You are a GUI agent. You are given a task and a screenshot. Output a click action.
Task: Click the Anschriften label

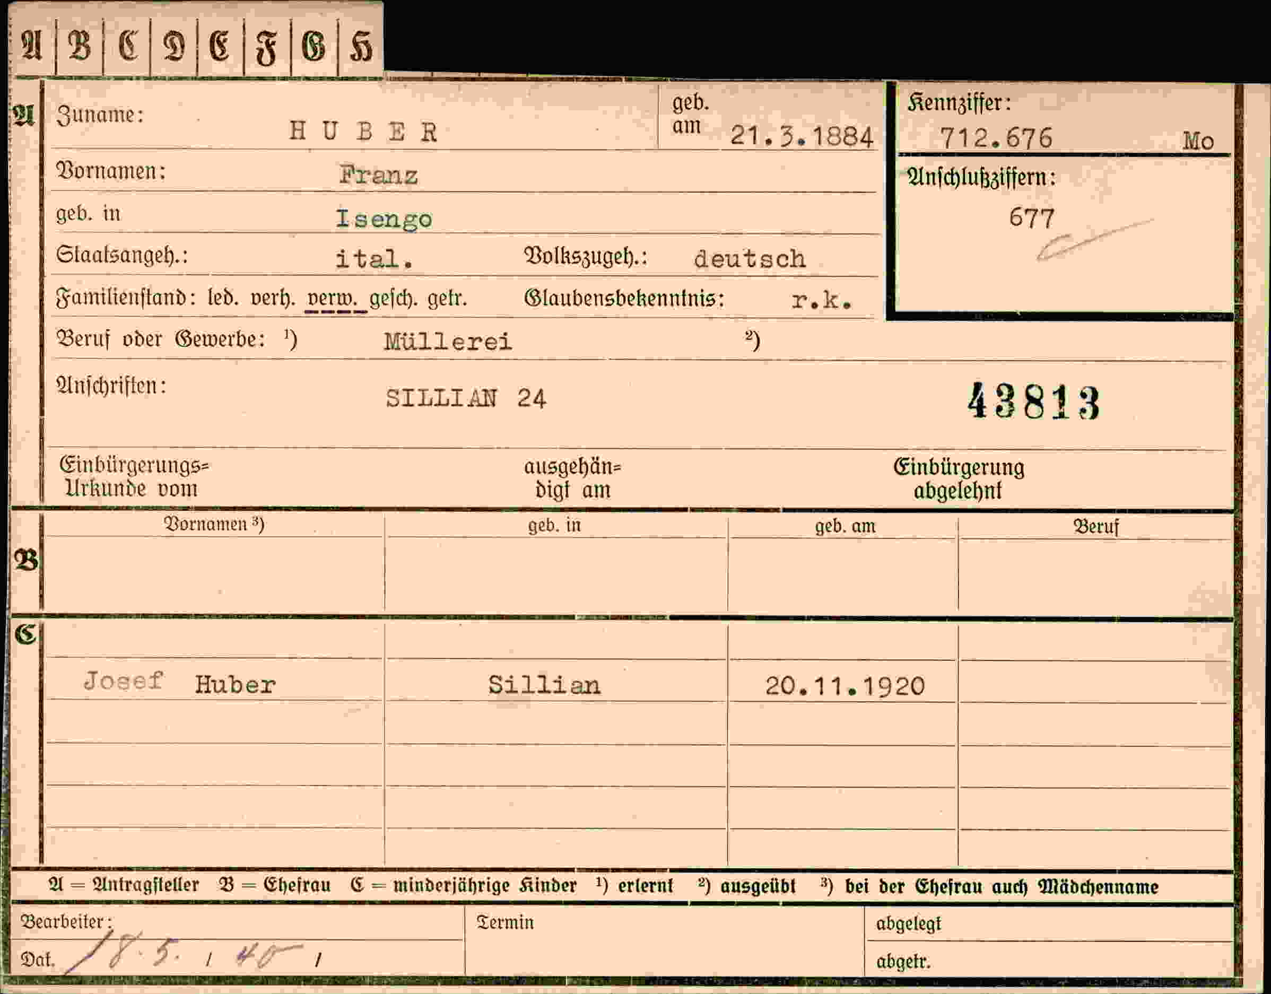point(111,386)
